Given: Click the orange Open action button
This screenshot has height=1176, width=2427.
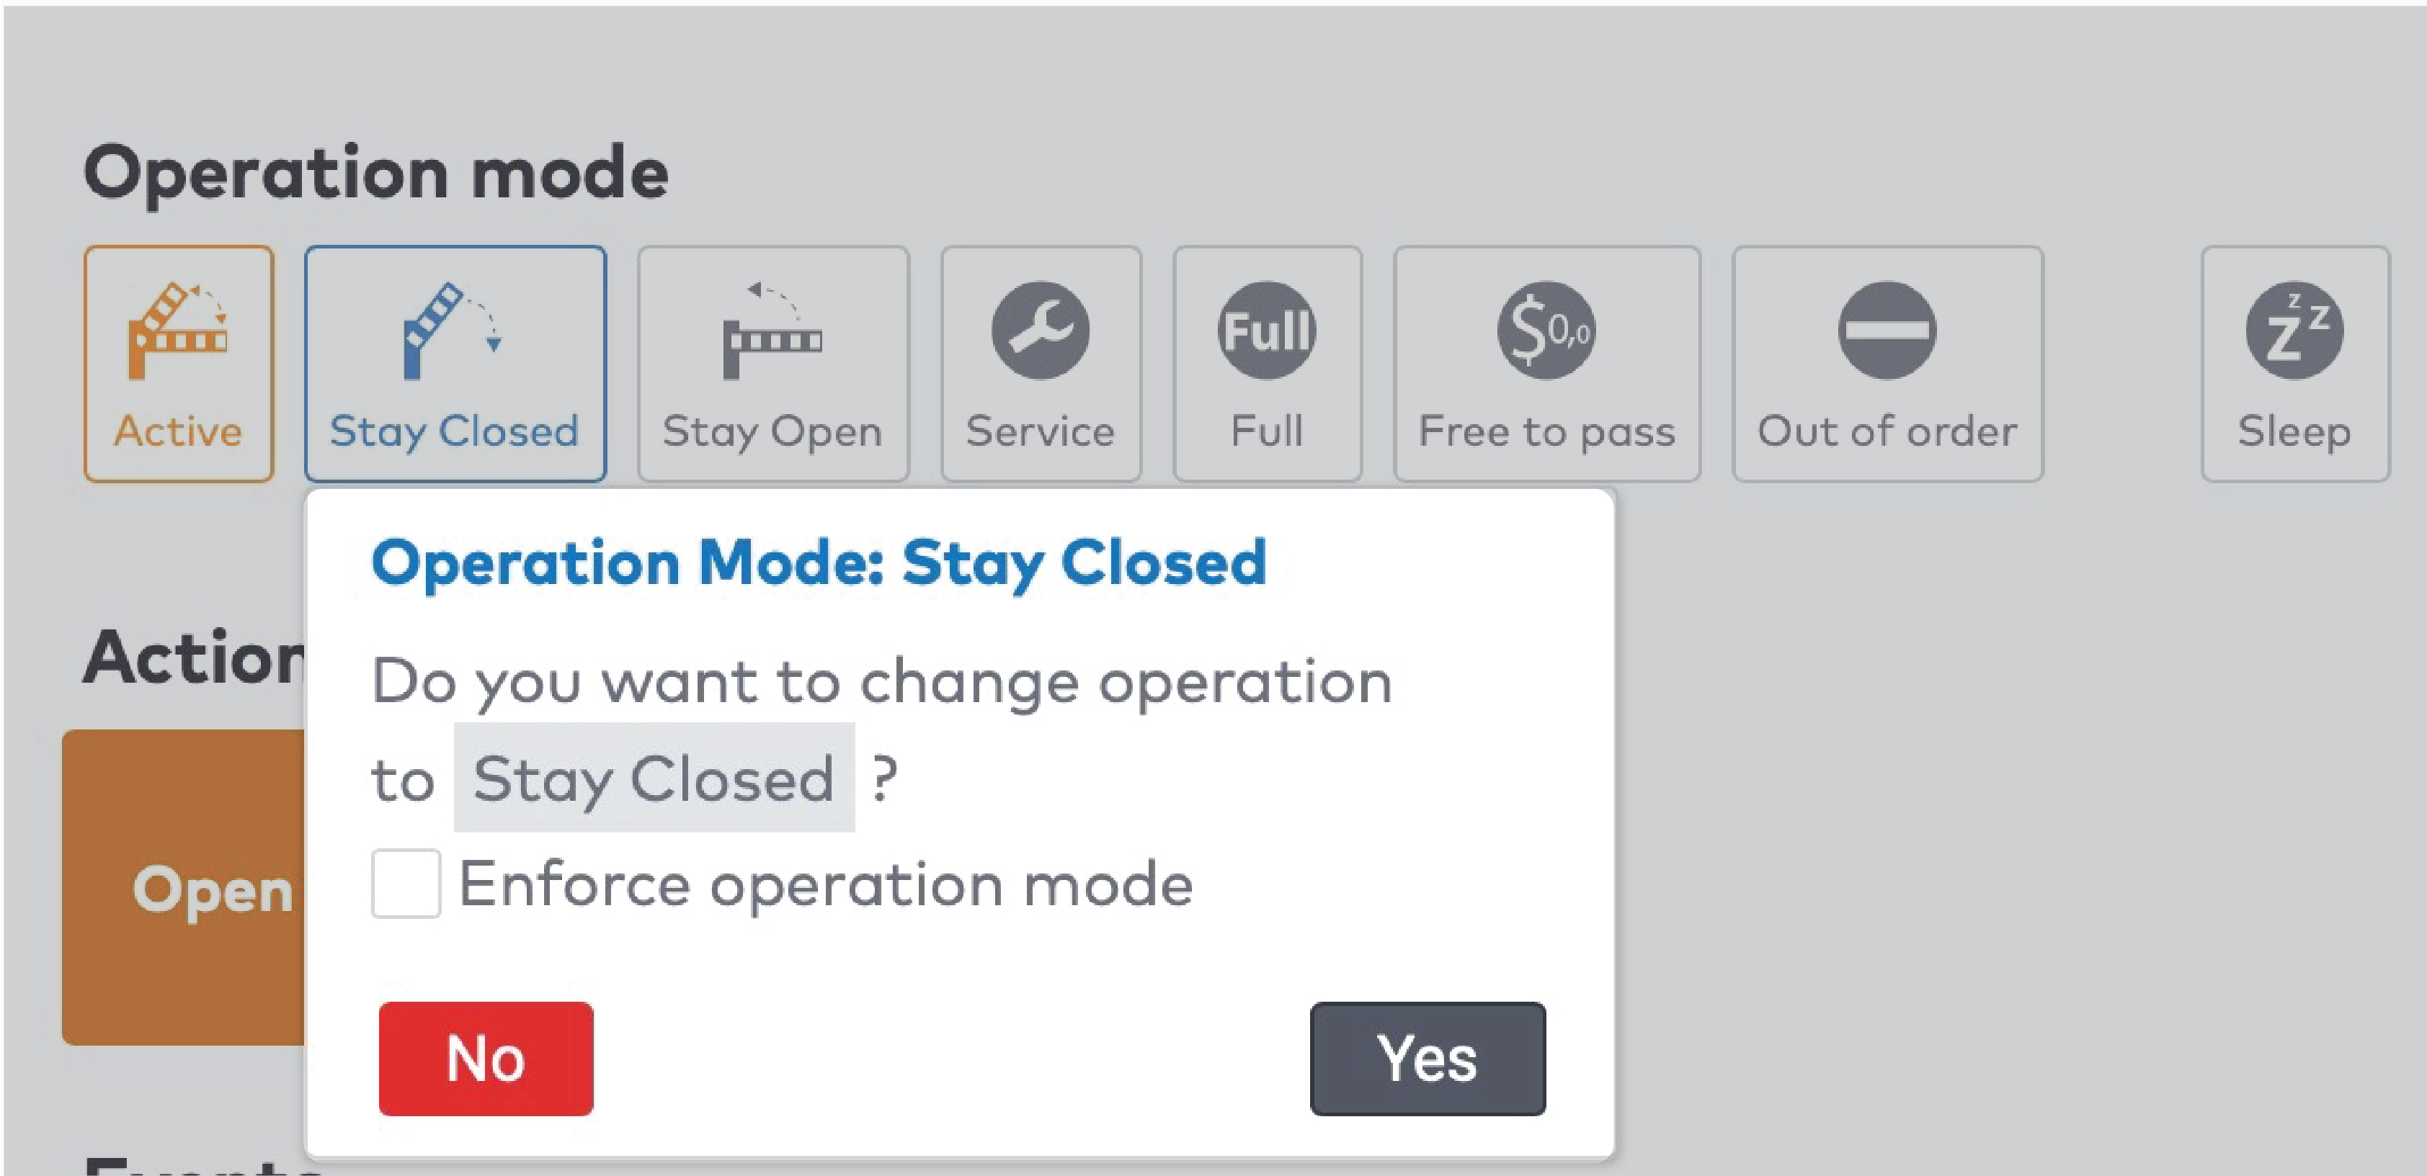Looking at the screenshot, I should (215, 892).
